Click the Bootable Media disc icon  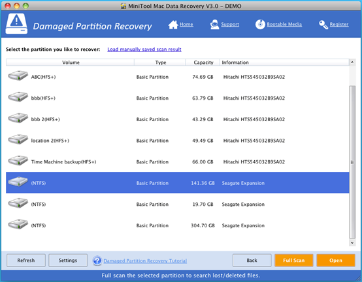(260, 24)
